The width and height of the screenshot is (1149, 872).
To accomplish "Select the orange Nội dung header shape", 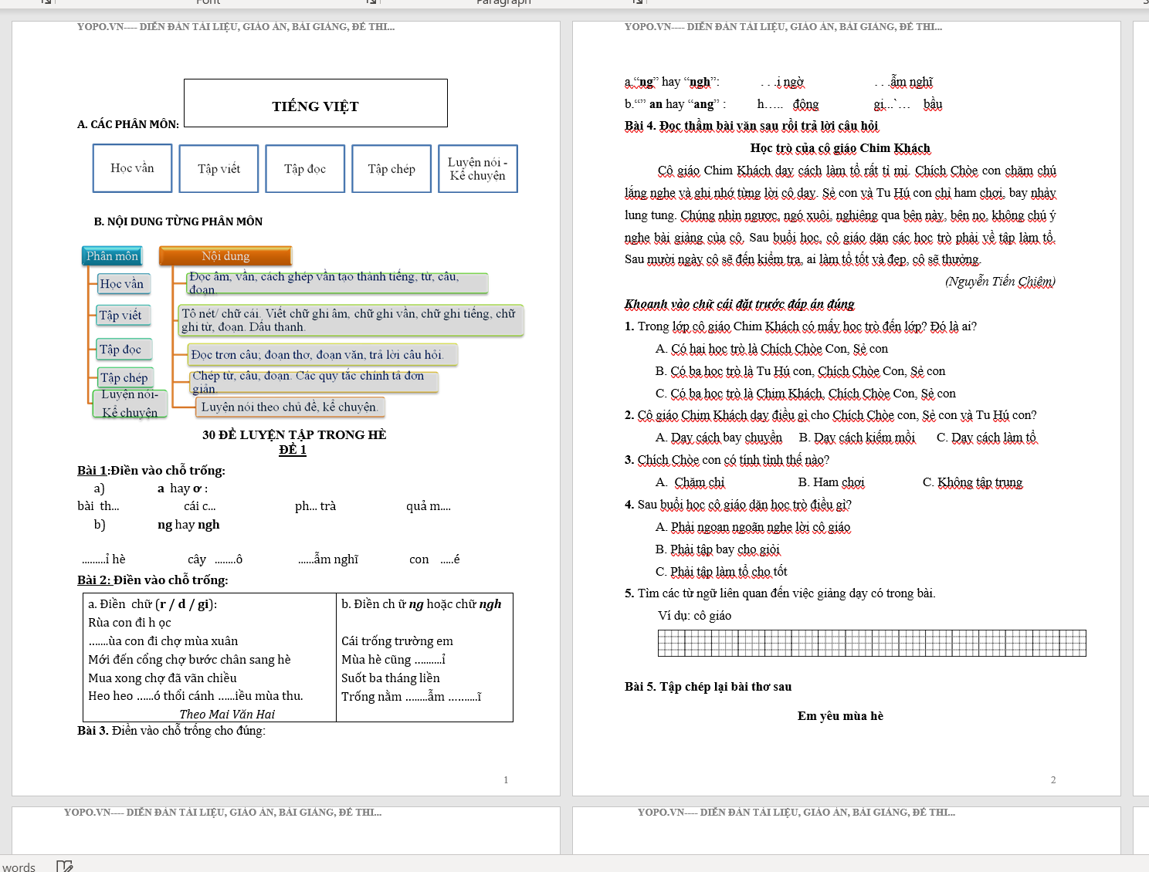I will [x=225, y=256].
